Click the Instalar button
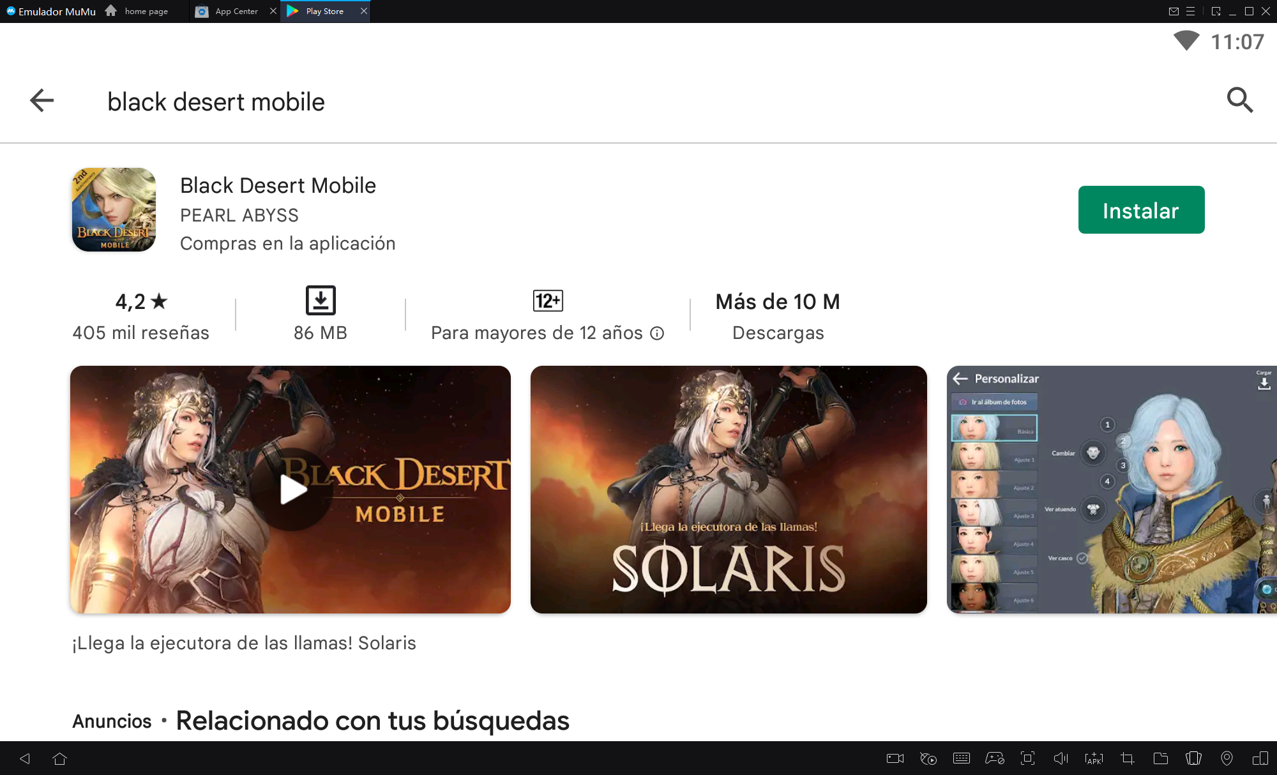The width and height of the screenshot is (1277, 775). 1140,210
